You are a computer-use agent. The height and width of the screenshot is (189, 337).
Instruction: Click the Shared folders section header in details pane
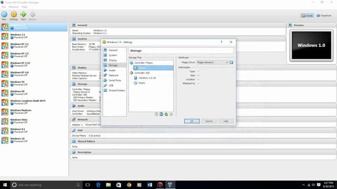tap(203, 141)
